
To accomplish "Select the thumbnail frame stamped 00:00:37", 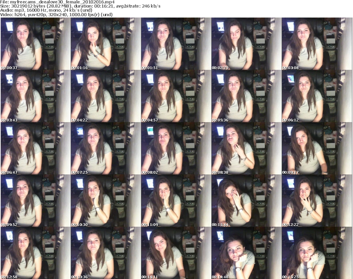I will (x=36, y=44).
